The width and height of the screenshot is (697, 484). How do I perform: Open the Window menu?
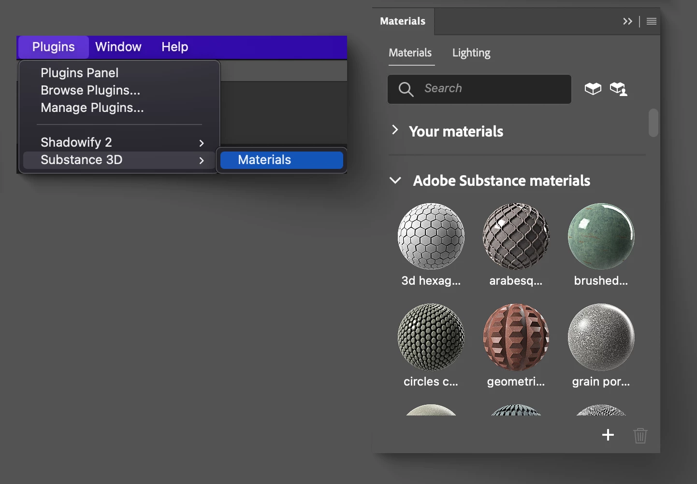click(118, 47)
